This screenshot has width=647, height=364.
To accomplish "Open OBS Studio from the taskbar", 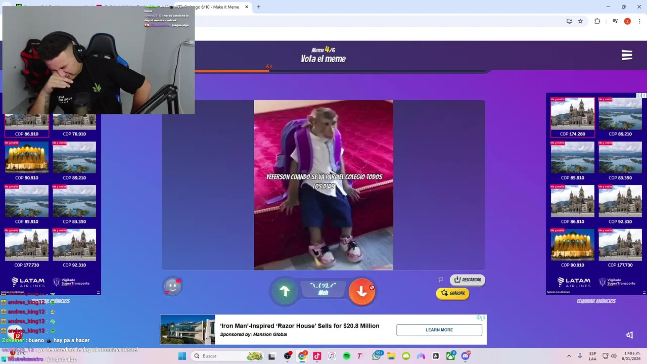I will click(288, 356).
